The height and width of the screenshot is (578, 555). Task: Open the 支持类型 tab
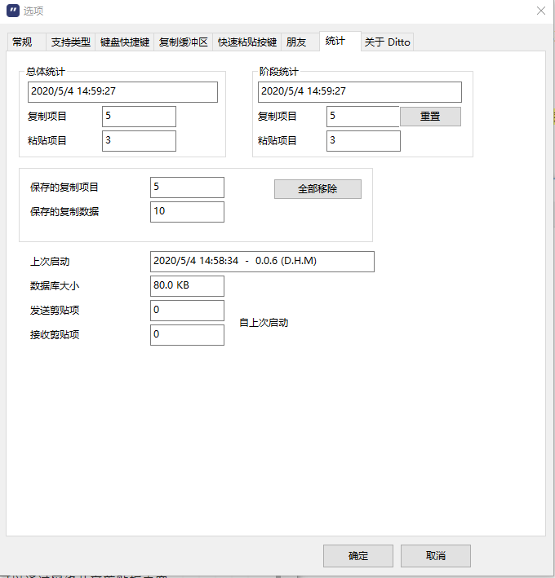(x=70, y=42)
